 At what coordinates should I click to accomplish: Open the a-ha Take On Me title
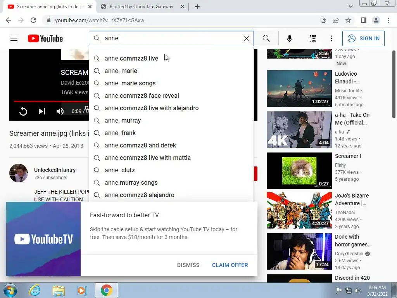(352, 119)
